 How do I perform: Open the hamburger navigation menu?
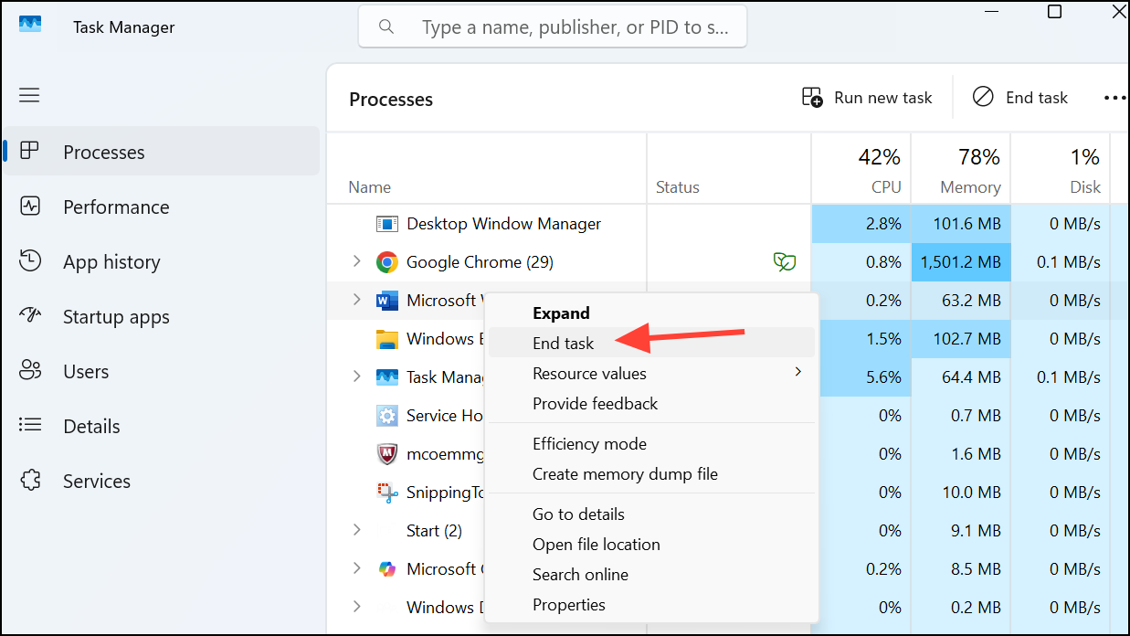30,95
